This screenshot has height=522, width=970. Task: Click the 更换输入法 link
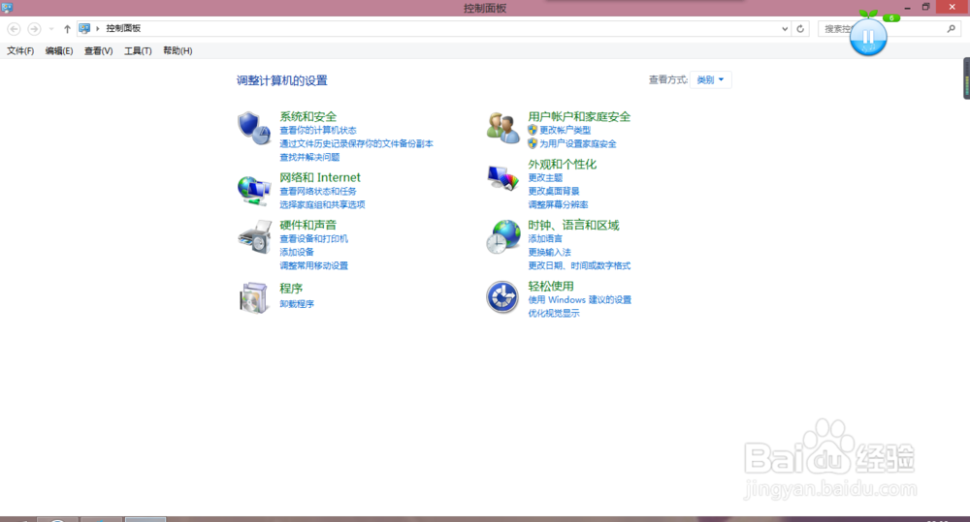click(549, 252)
